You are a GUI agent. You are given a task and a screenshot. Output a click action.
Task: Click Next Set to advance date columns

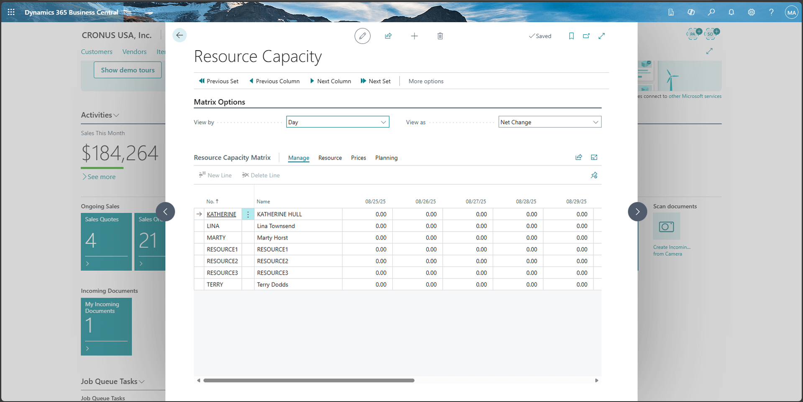coord(376,81)
